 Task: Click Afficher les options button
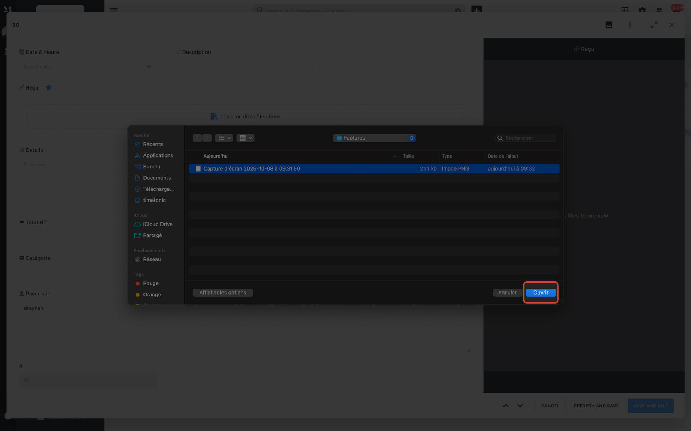coord(222,293)
